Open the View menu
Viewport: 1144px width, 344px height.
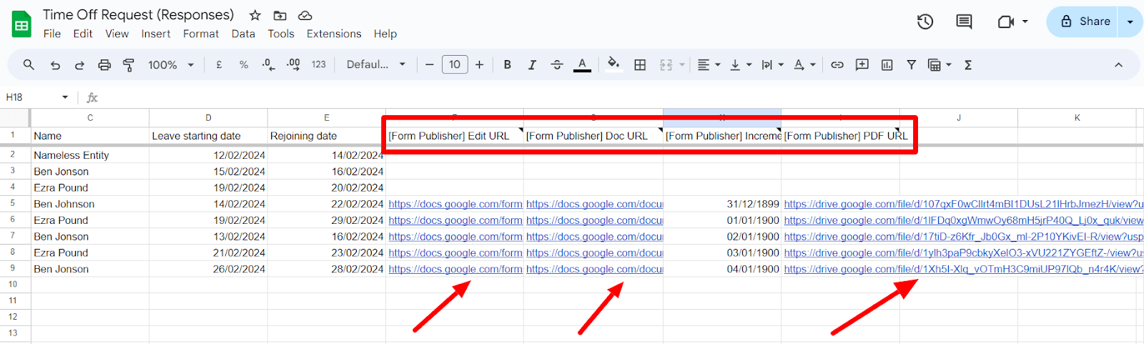117,34
